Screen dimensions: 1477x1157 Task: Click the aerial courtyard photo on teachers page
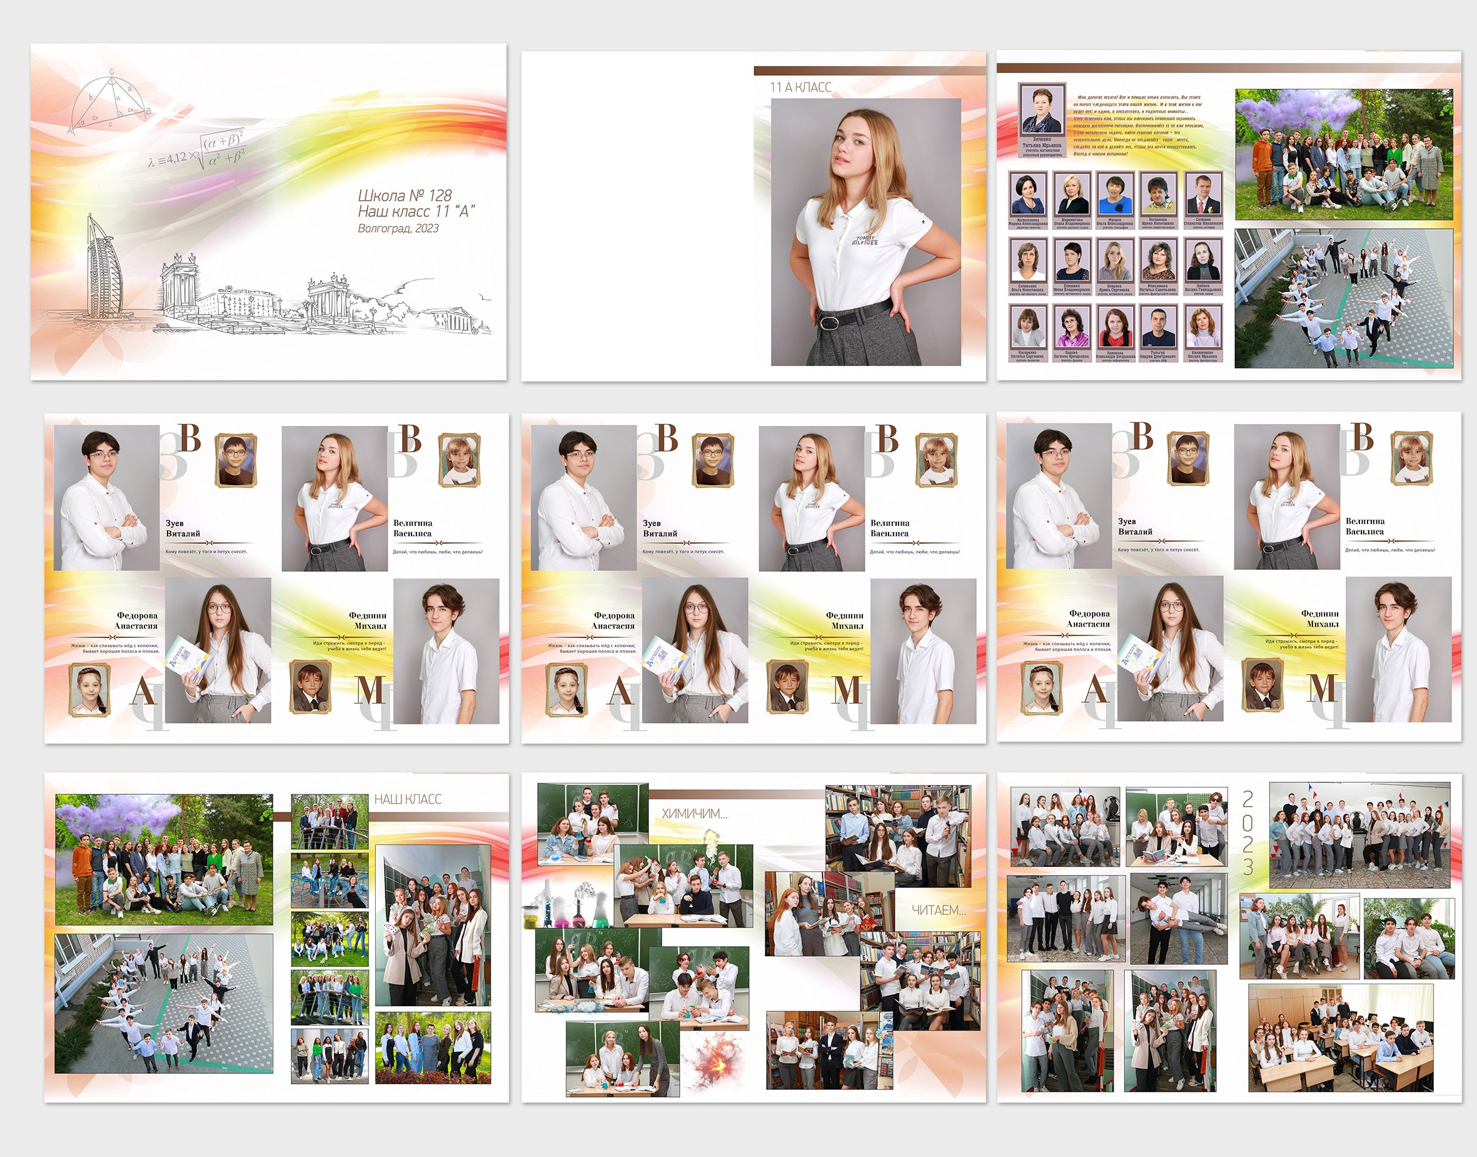point(1343,299)
